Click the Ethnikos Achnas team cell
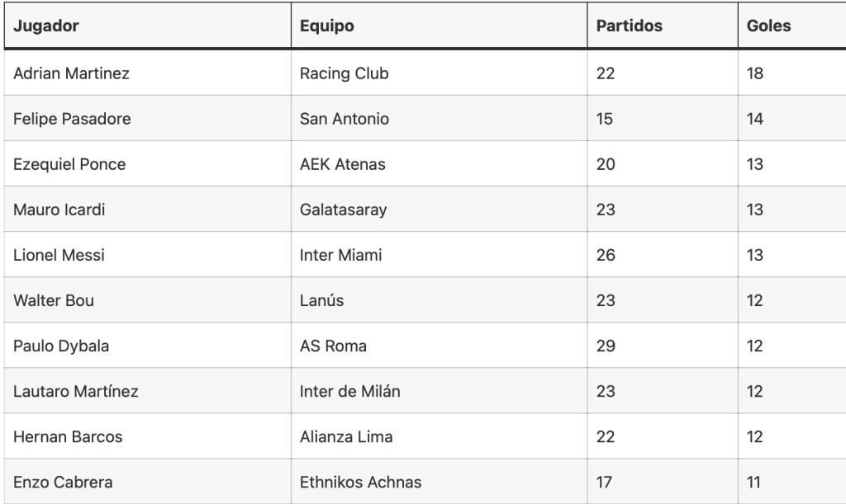The height and width of the screenshot is (504, 846). pyautogui.click(x=440, y=482)
